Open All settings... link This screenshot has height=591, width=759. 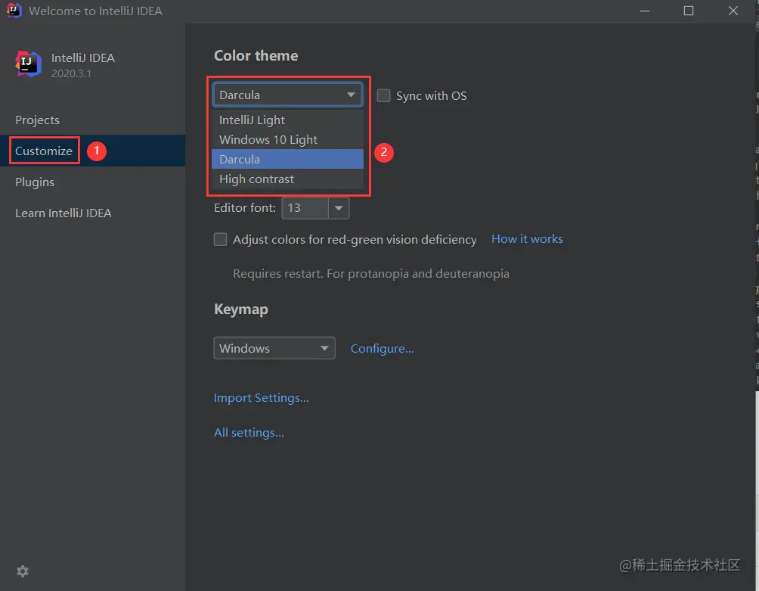pyautogui.click(x=249, y=433)
